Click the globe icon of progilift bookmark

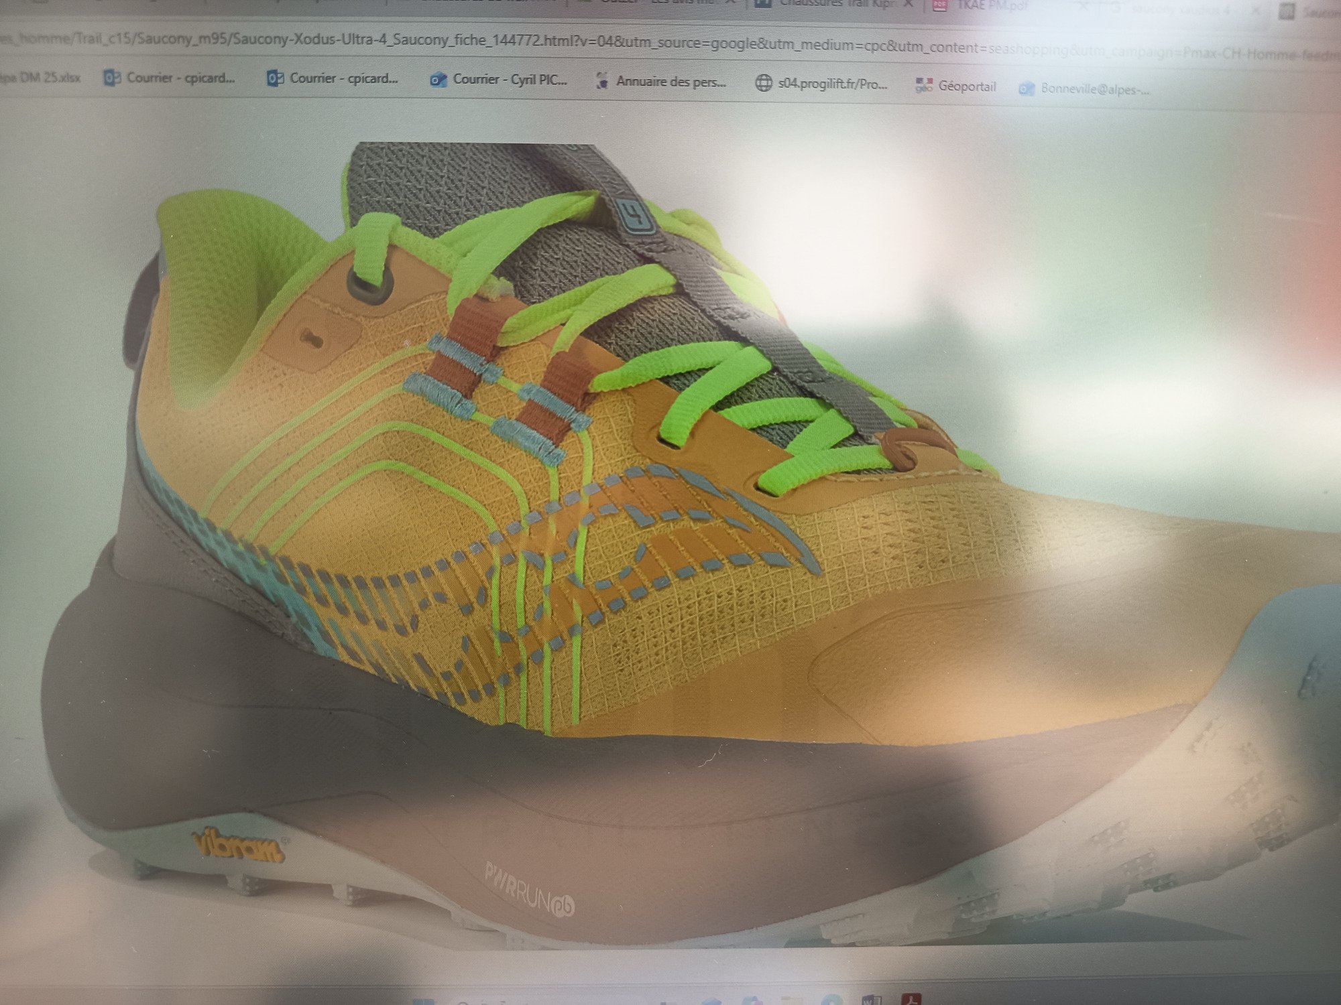click(x=764, y=83)
